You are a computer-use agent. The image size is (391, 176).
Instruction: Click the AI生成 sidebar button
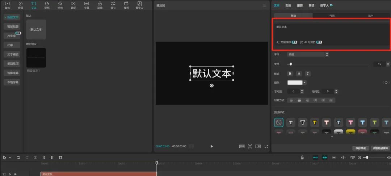coord(12,36)
